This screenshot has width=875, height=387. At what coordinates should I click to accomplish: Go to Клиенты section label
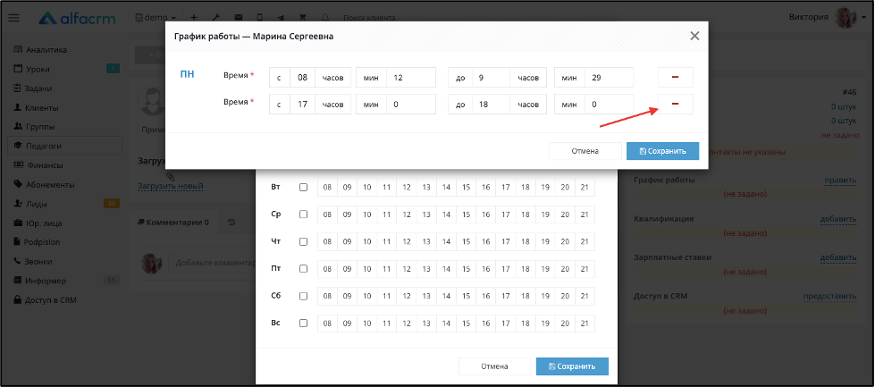(x=42, y=107)
